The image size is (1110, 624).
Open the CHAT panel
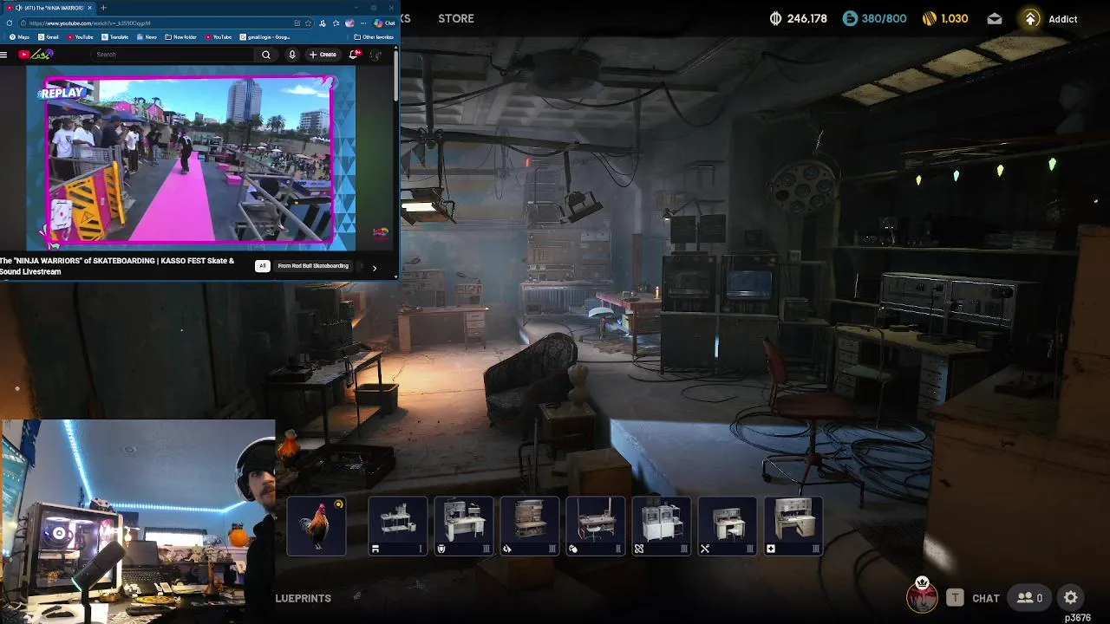click(x=986, y=598)
